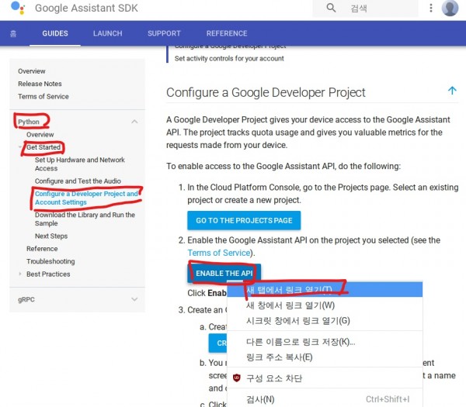Choose 새 탭에서 링크 열기(T) menu item
466x407 pixels.
click(x=325, y=289)
